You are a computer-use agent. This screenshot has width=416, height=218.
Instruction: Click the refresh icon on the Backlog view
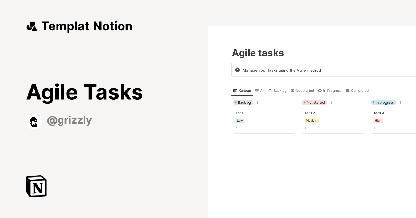coord(270,90)
